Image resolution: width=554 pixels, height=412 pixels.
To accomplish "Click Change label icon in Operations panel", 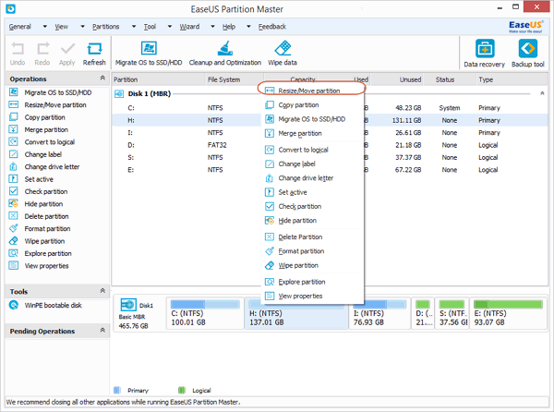I will [x=14, y=154].
